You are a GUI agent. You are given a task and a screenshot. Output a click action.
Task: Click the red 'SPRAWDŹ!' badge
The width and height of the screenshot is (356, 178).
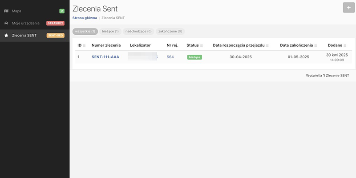click(56, 23)
